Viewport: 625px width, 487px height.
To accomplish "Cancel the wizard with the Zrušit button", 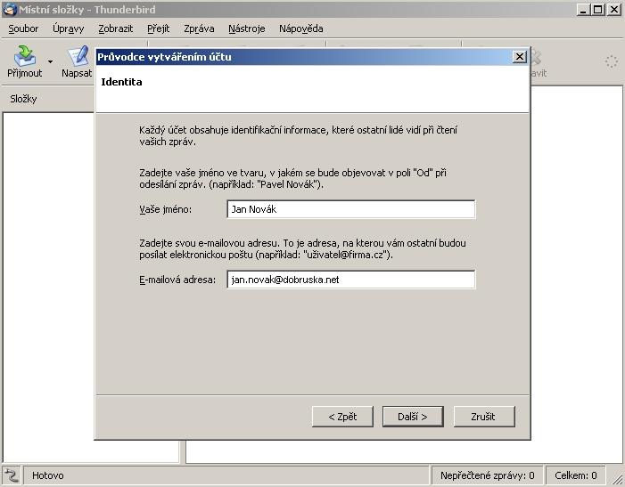I will [x=485, y=416].
